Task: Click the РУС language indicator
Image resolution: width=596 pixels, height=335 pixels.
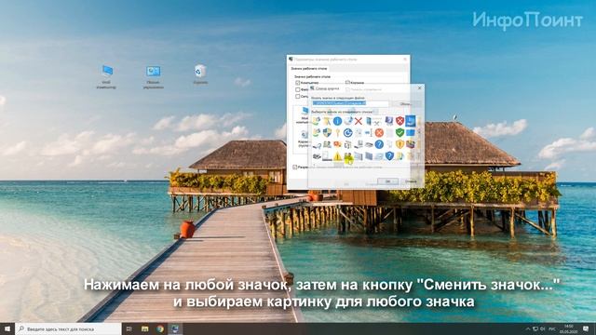Action: tap(552, 328)
